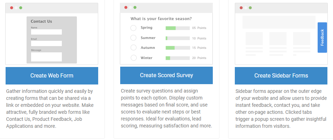Screen dimensions: 333x140
Task: Click the Create Sidebar Forms button
Action: click(281, 76)
